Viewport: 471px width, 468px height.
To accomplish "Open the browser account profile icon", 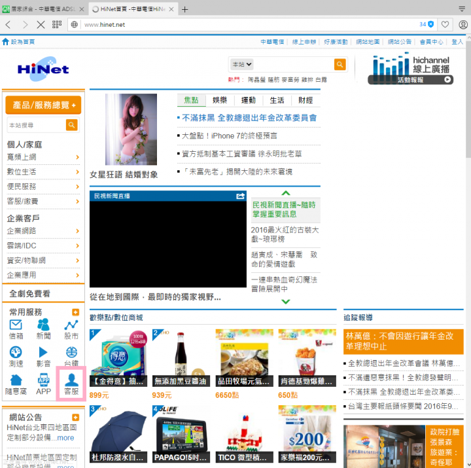I will (463, 24).
